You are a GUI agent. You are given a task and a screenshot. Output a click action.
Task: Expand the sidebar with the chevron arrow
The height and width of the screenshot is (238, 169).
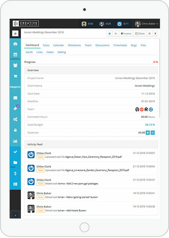click(15, 215)
